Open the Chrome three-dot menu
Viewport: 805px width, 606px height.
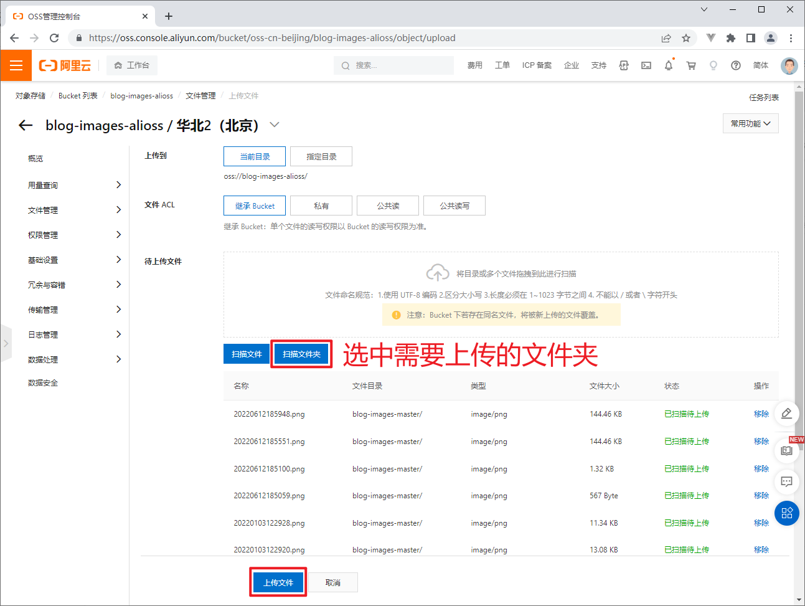click(791, 38)
